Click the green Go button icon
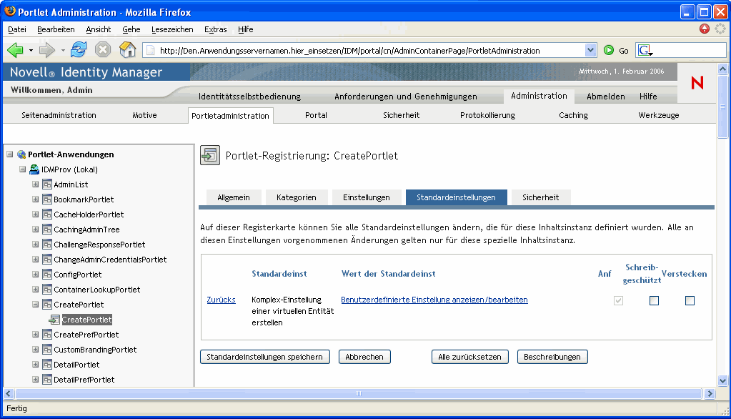This screenshot has width=731, height=419. tap(608, 50)
